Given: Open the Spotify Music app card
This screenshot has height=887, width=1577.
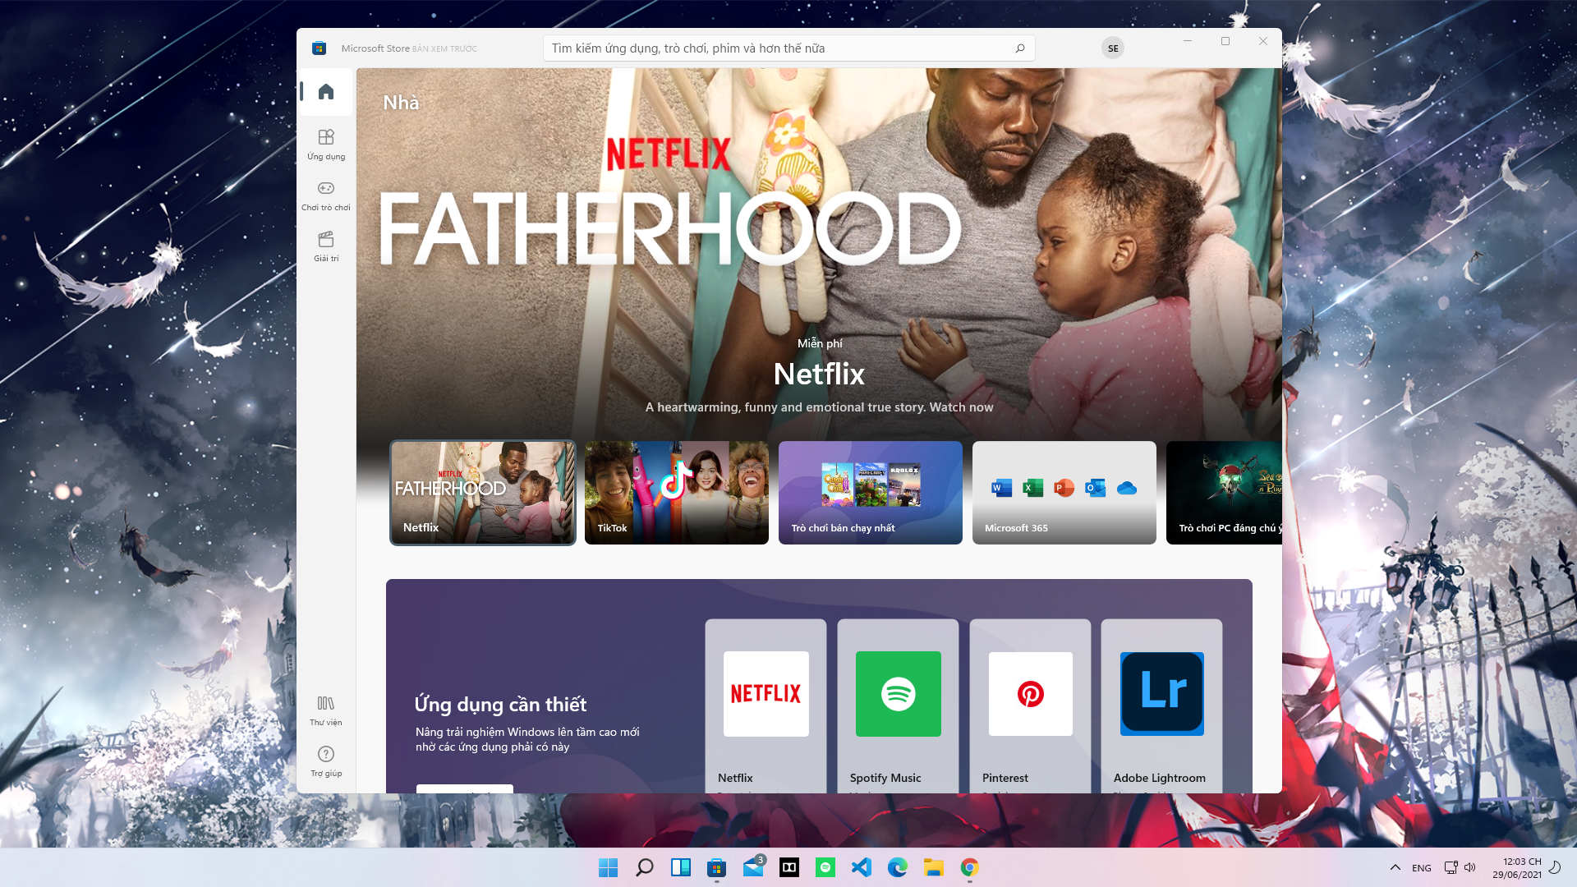Looking at the screenshot, I should pyautogui.click(x=898, y=706).
